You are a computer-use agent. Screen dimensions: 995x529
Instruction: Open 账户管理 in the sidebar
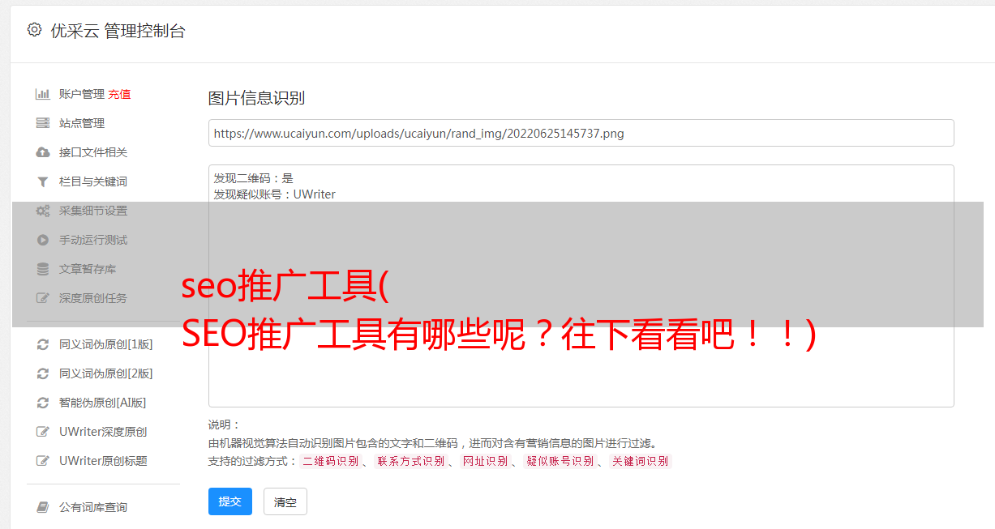(x=82, y=94)
